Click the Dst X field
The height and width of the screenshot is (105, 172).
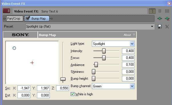[24, 95]
